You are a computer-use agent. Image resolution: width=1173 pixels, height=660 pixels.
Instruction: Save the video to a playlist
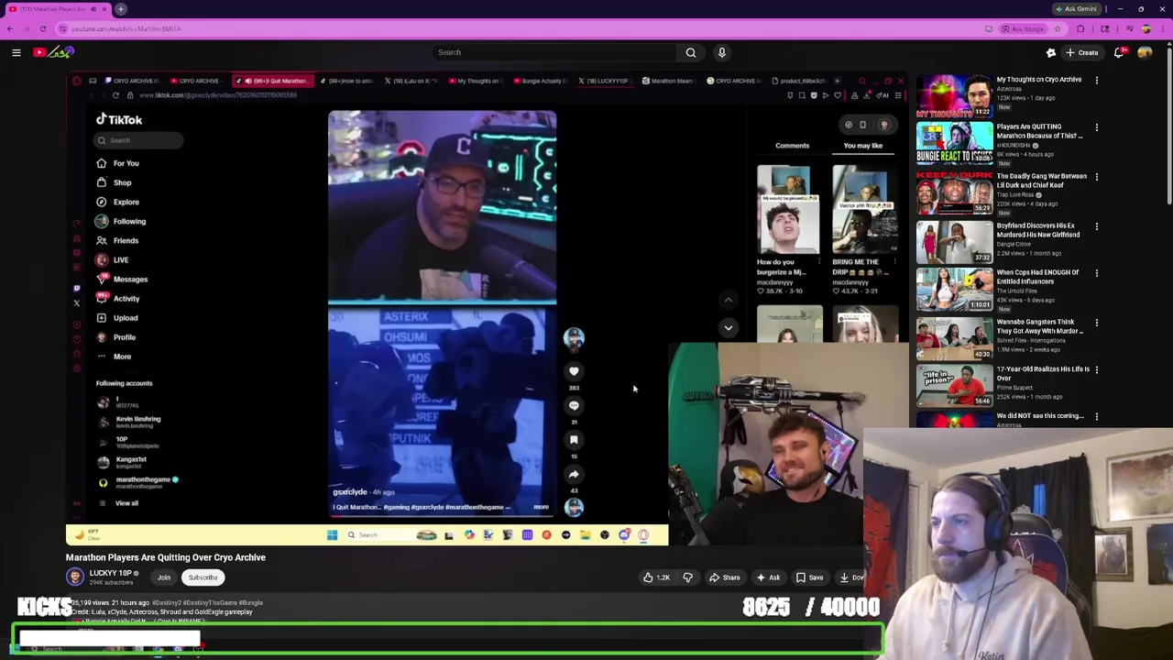[x=809, y=577]
